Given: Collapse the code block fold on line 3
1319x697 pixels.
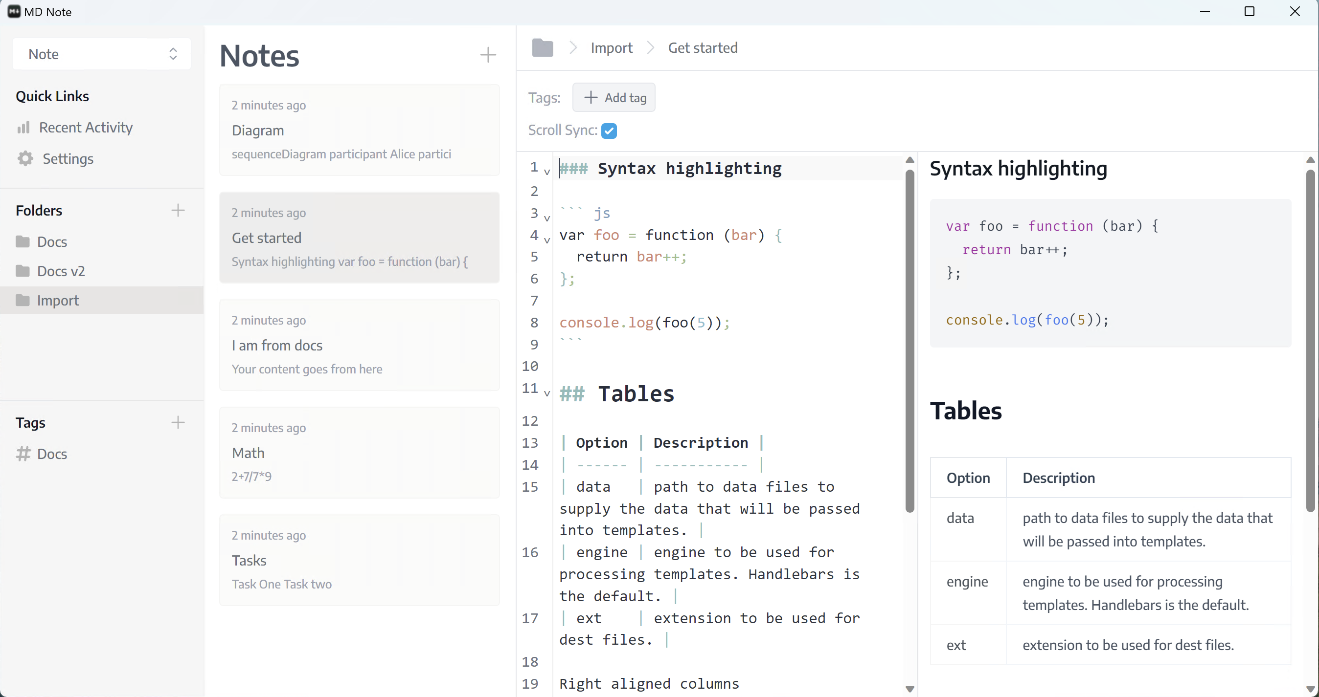Looking at the screenshot, I should click(547, 218).
